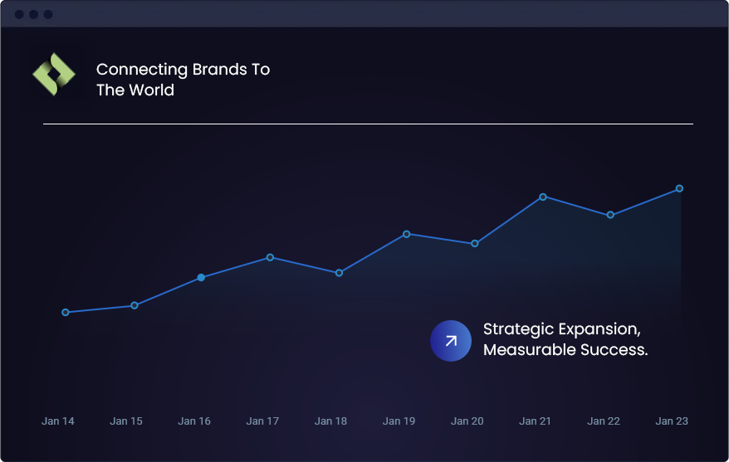Viewport: 729px width, 462px height.
Task: Click the Jan 14 axis label
Action: pyautogui.click(x=58, y=421)
